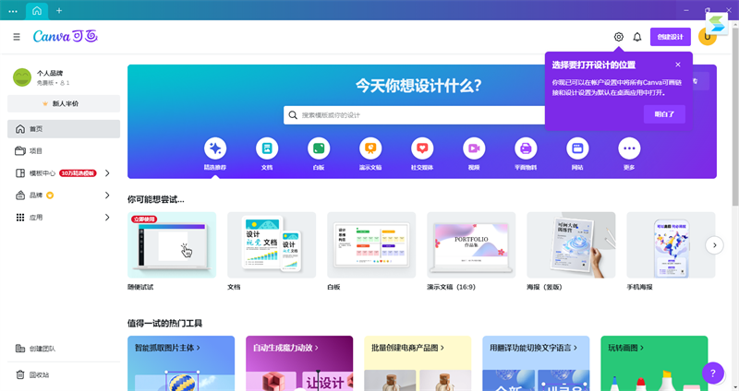Click the next arrow in suggestions carousel
739x391 pixels.
click(x=714, y=245)
